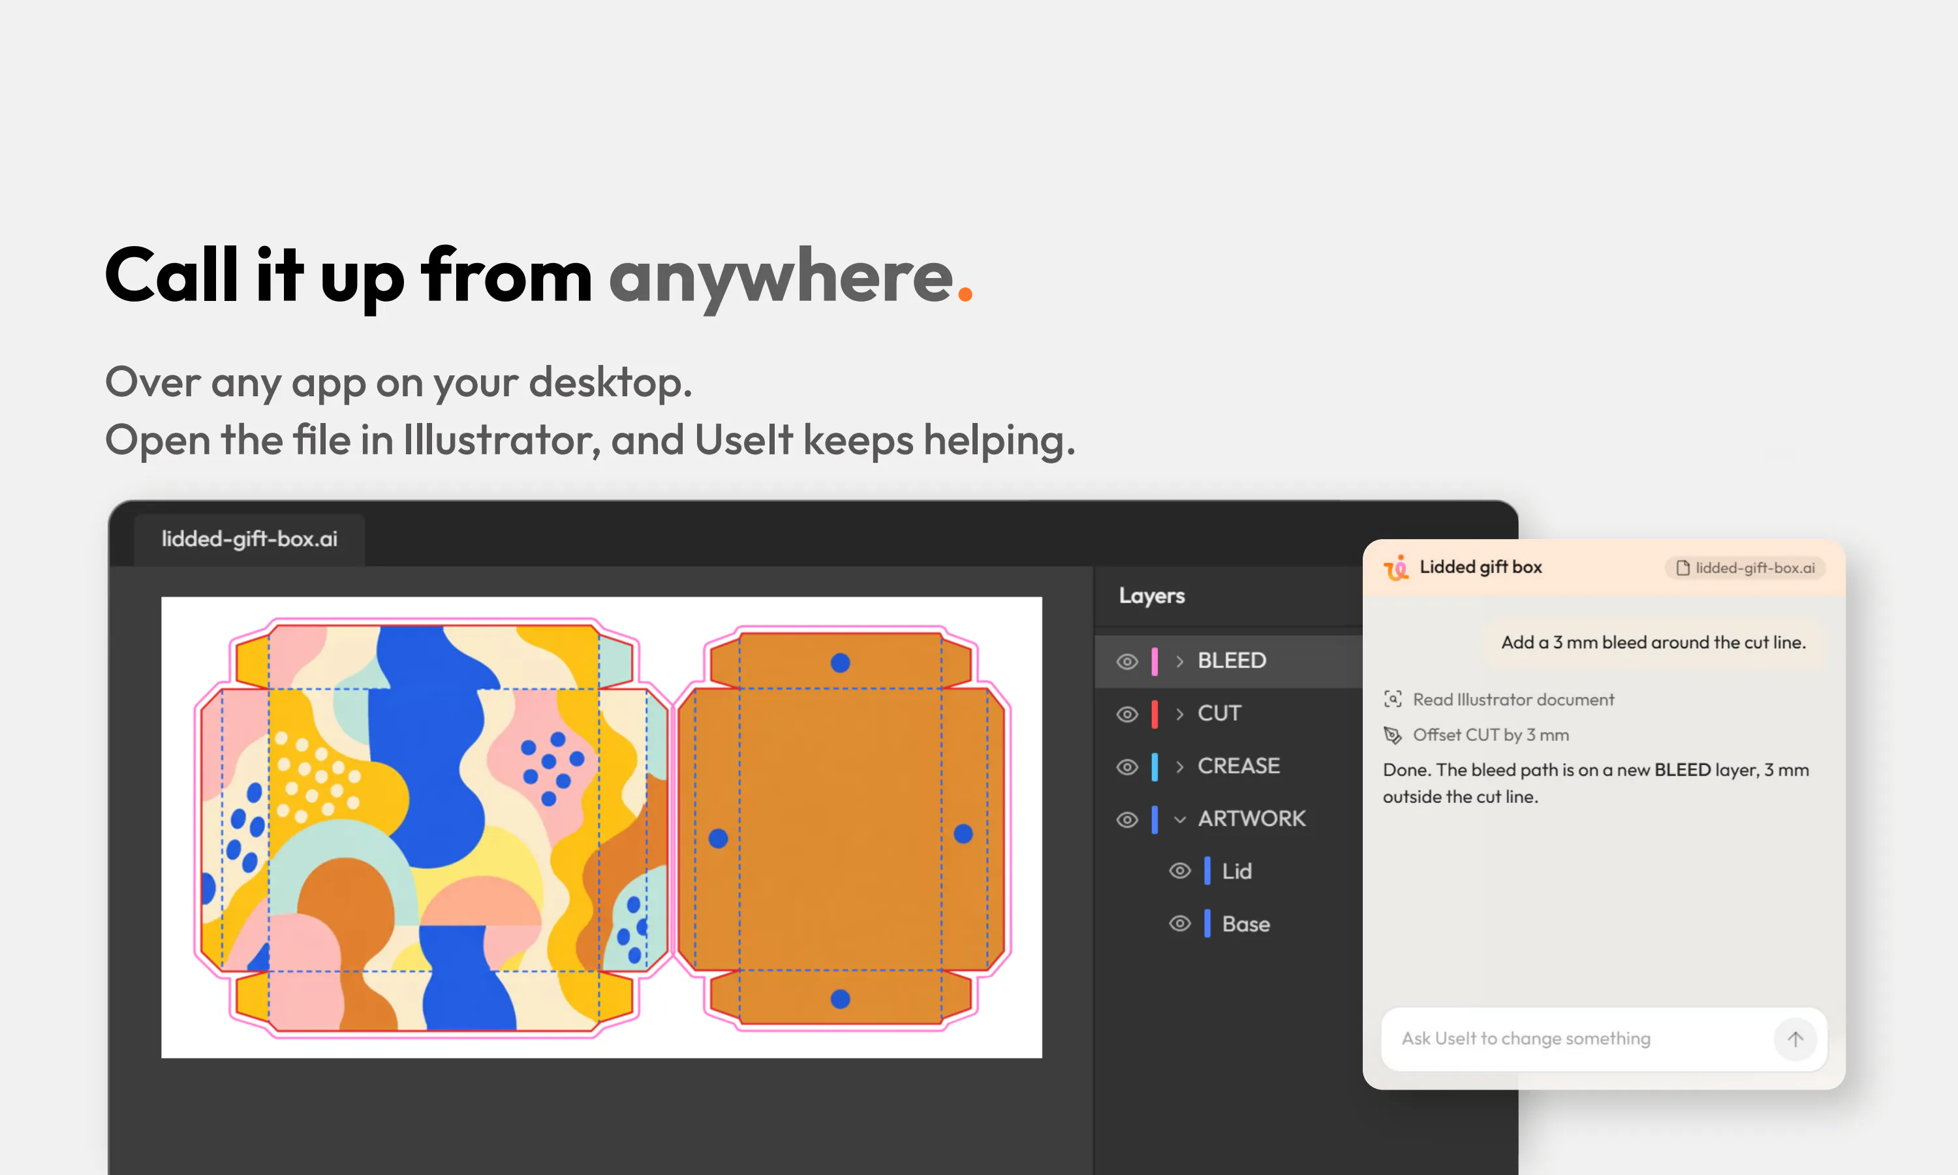Select the ARTWORK layer name
Viewport: 1958px width, 1175px height.
(1251, 819)
